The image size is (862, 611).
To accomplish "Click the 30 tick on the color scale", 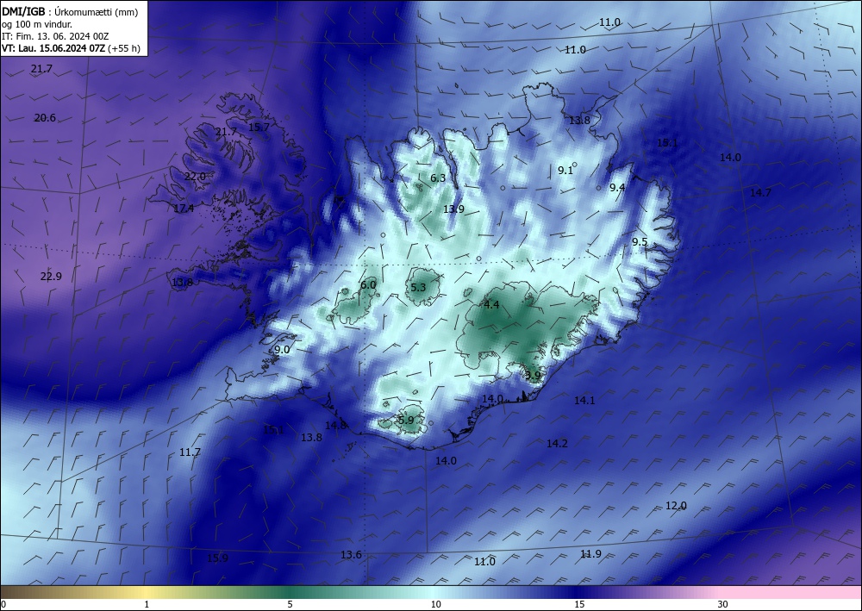I will (x=723, y=604).
